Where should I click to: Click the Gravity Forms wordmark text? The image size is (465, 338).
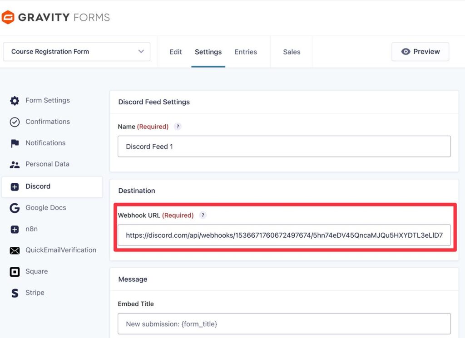64,17
